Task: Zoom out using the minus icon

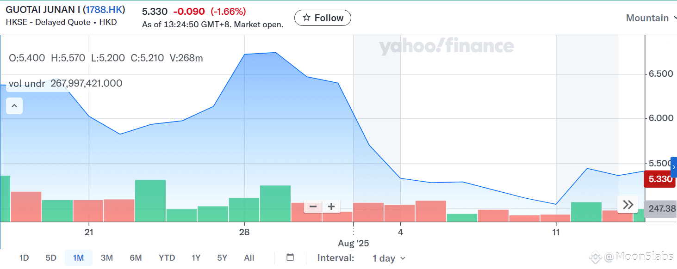Action: (313, 207)
